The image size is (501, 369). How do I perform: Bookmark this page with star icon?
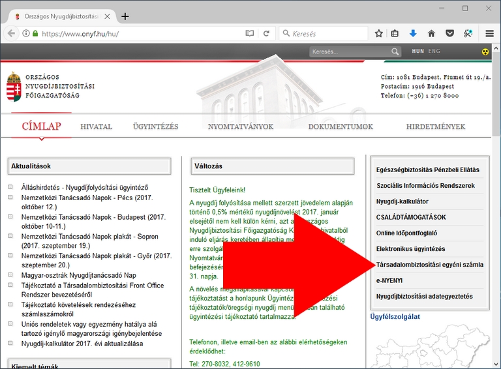point(379,33)
